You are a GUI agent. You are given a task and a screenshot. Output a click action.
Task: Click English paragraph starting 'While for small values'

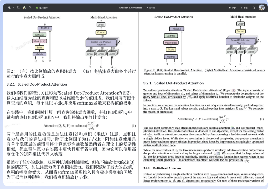pos(203,155)
